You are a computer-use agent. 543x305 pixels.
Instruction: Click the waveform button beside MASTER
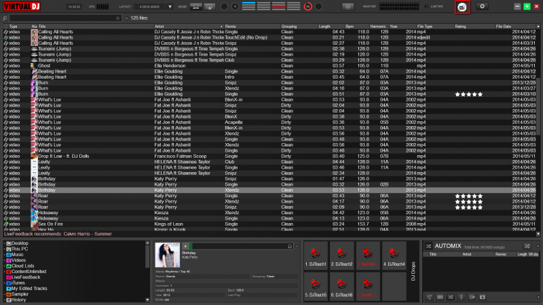(348, 7)
